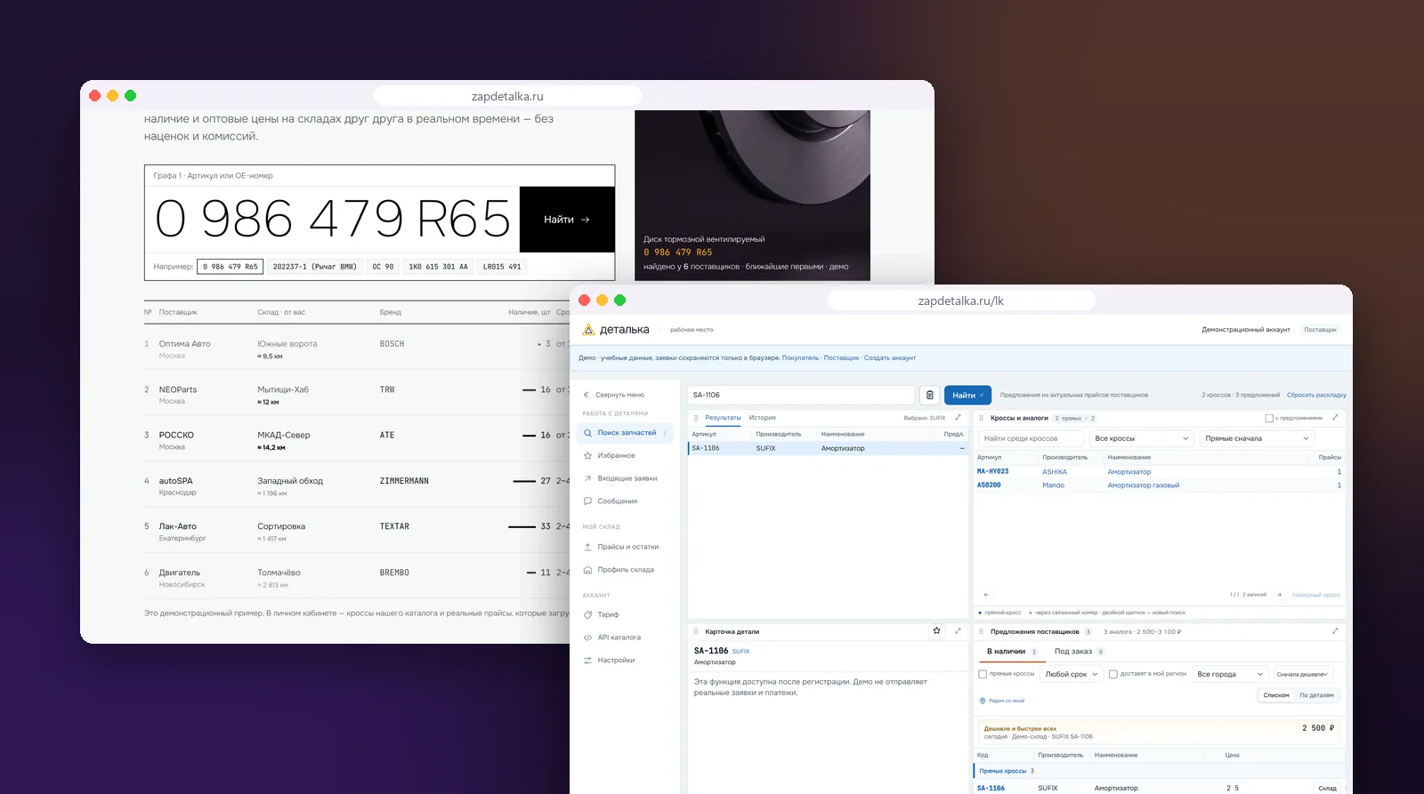Focus the Найти среди кроссов search field

[1031, 438]
